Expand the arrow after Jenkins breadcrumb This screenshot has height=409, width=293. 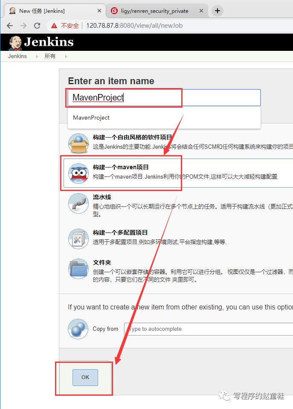pyautogui.click(x=37, y=56)
